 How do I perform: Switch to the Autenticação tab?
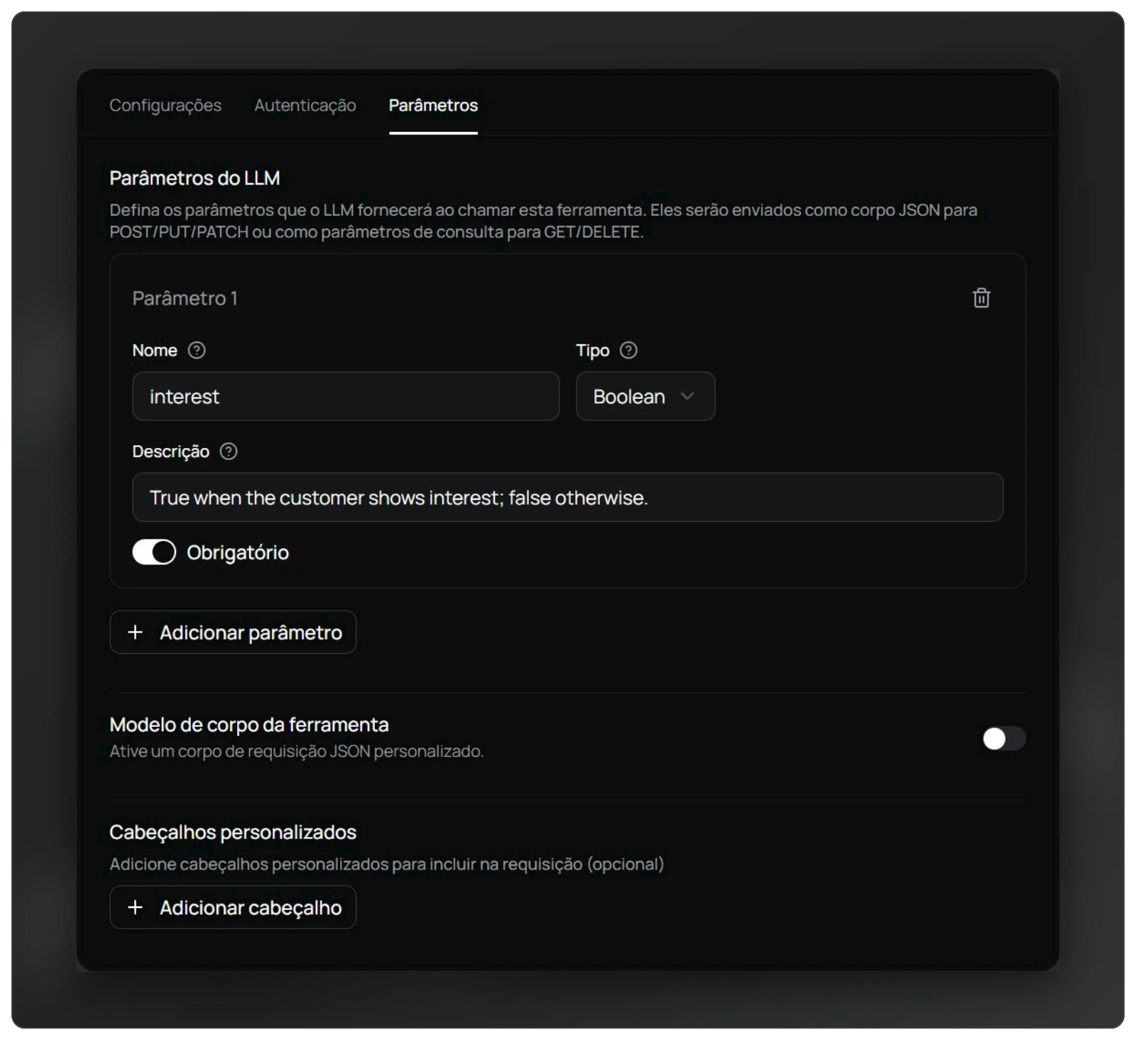[305, 105]
